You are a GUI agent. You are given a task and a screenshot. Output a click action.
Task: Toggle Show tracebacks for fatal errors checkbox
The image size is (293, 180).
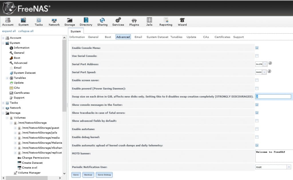coord(257,113)
